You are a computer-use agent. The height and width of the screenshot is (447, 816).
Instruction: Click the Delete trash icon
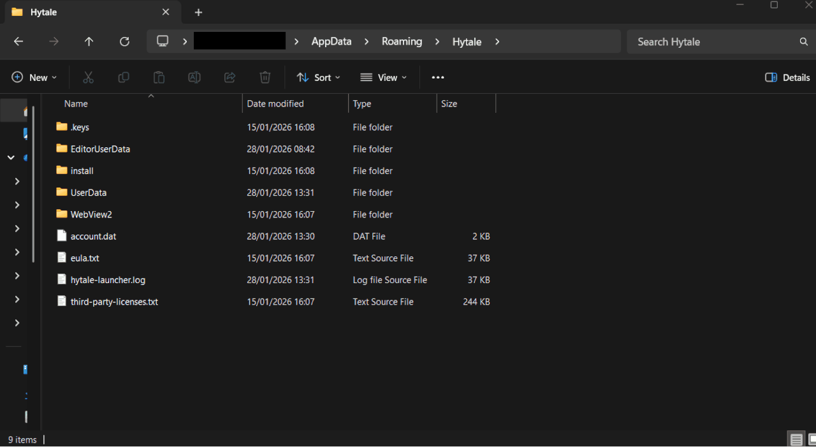coord(265,77)
